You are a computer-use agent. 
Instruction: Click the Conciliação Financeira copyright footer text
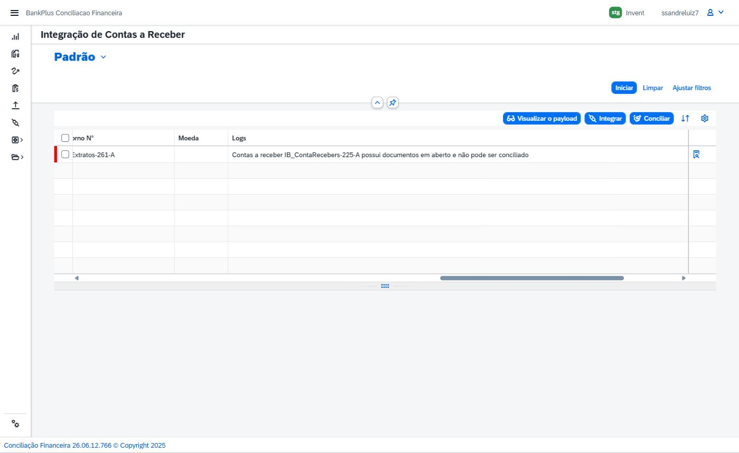pos(84,446)
